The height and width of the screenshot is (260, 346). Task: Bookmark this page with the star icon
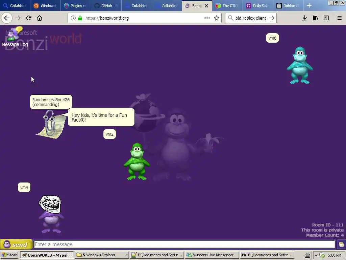pyautogui.click(x=217, y=18)
